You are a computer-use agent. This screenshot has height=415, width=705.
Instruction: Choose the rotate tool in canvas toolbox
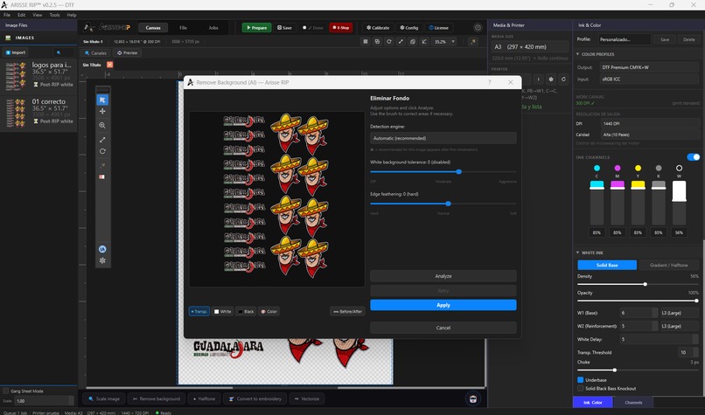pyautogui.click(x=102, y=151)
